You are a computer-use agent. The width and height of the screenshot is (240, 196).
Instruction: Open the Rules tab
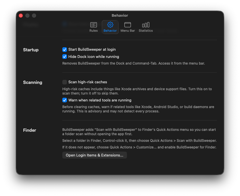tap(93, 27)
